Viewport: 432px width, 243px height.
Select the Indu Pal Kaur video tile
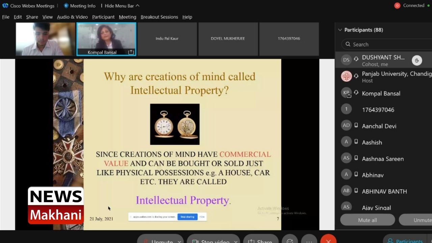point(167,39)
